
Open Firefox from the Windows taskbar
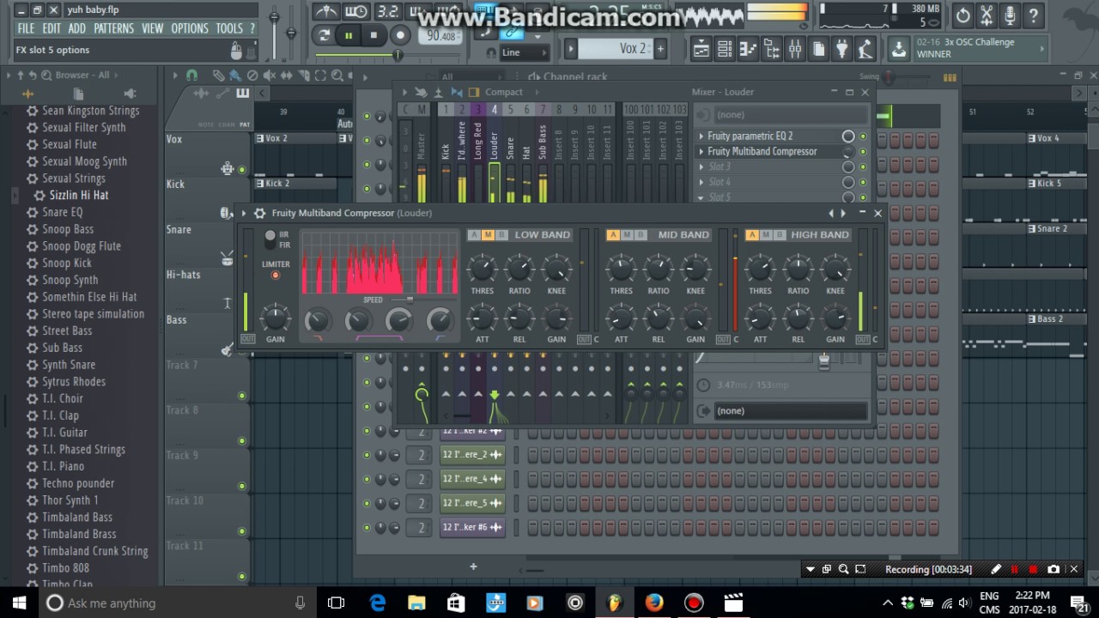point(654,603)
